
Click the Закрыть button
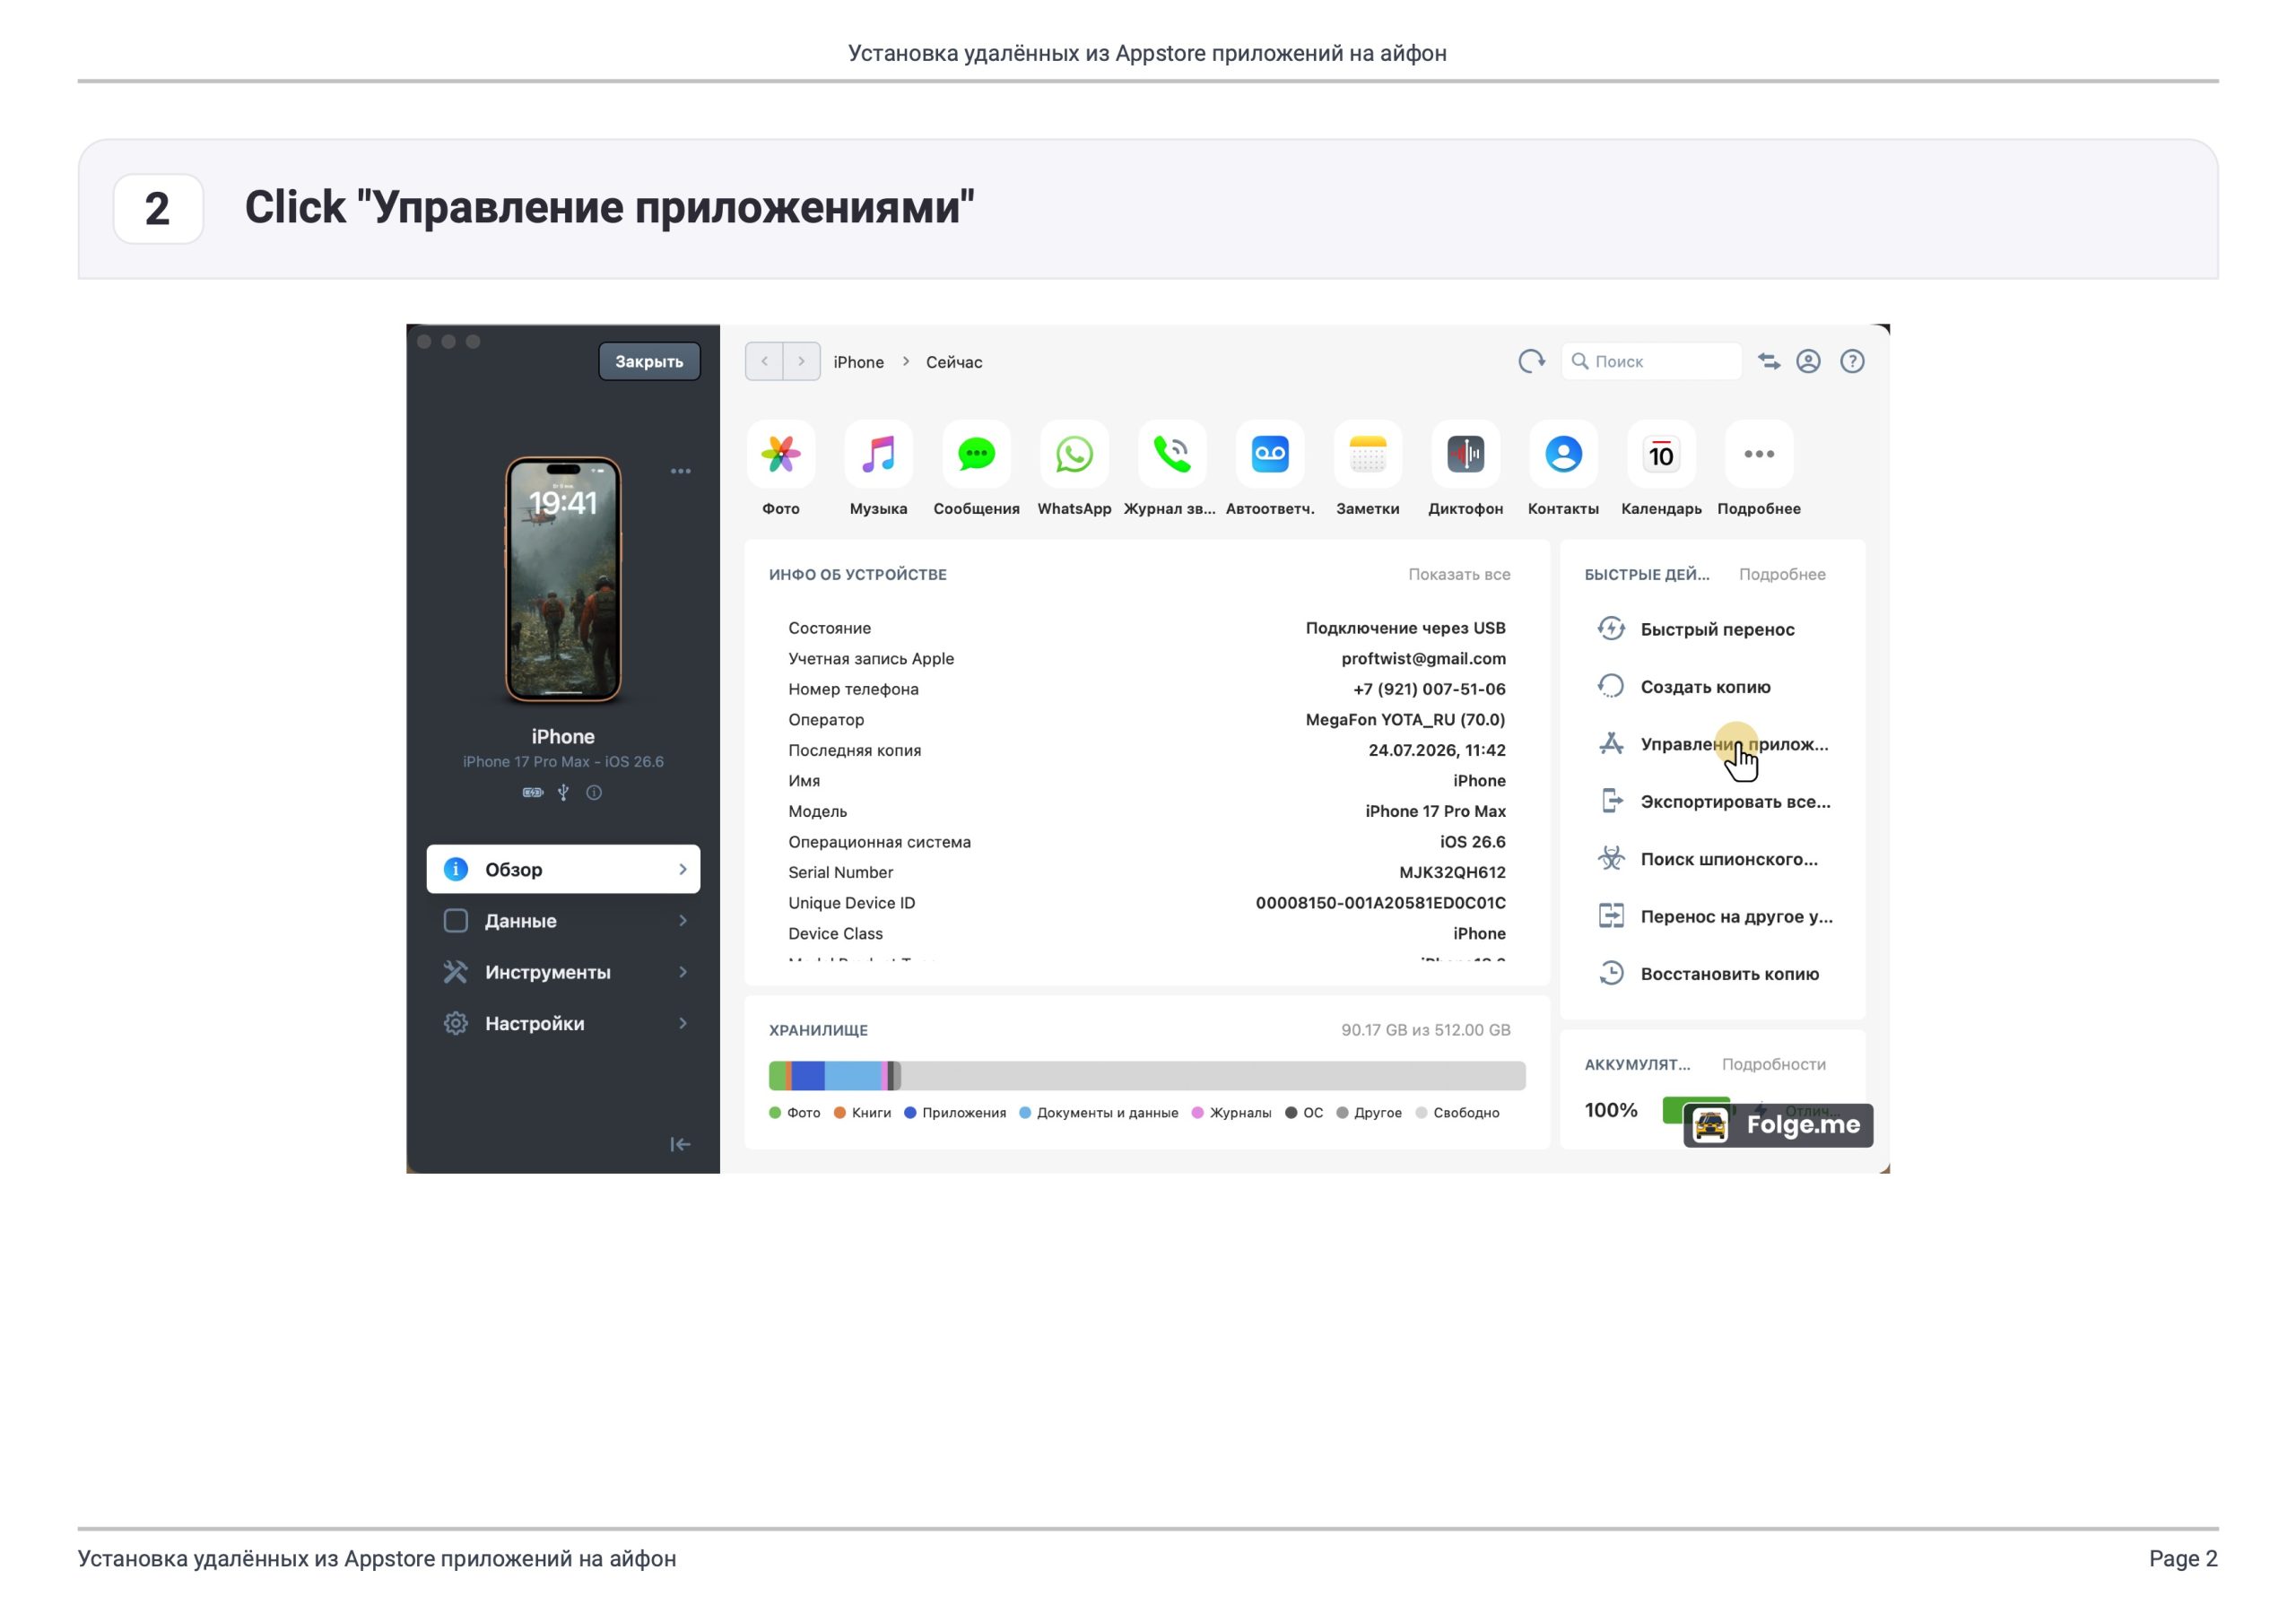[649, 361]
